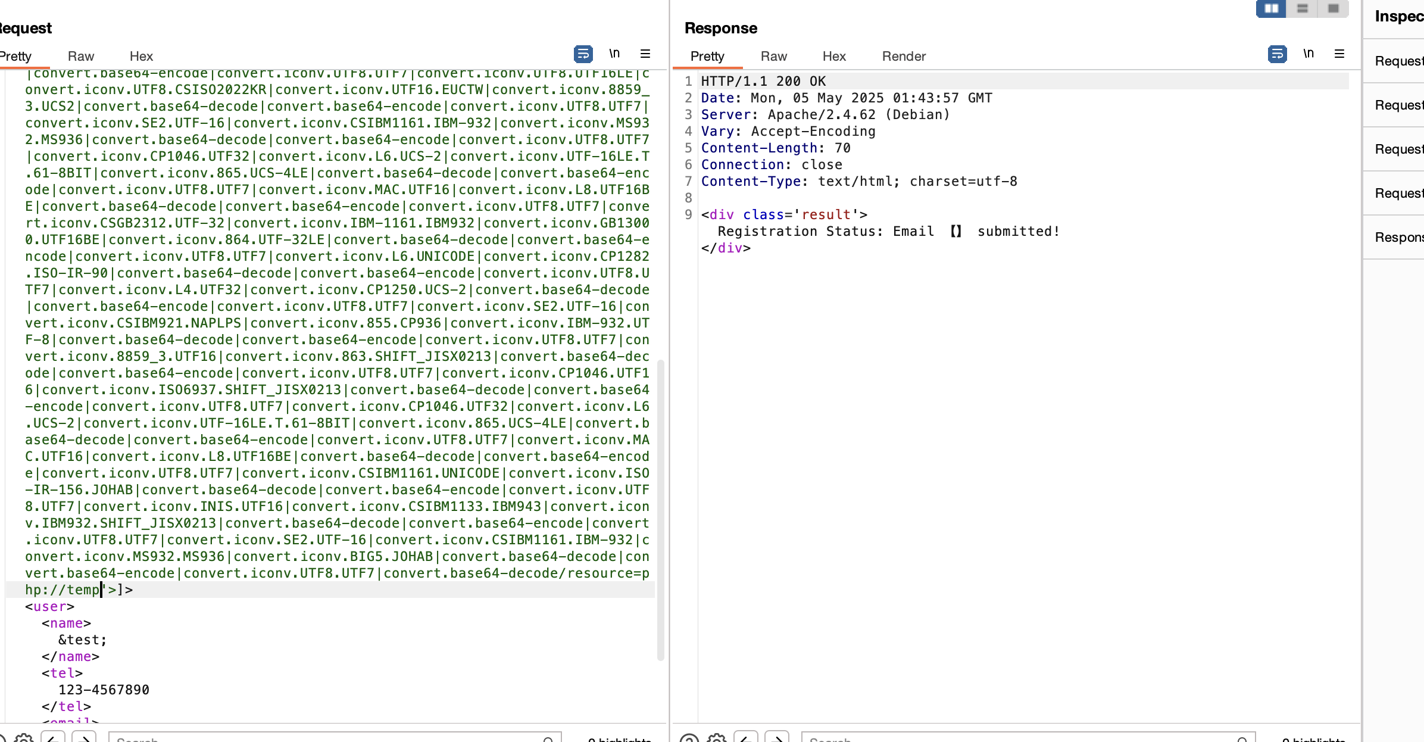
Task: Open Response pane hamburger options menu
Action: [1339, 54]
